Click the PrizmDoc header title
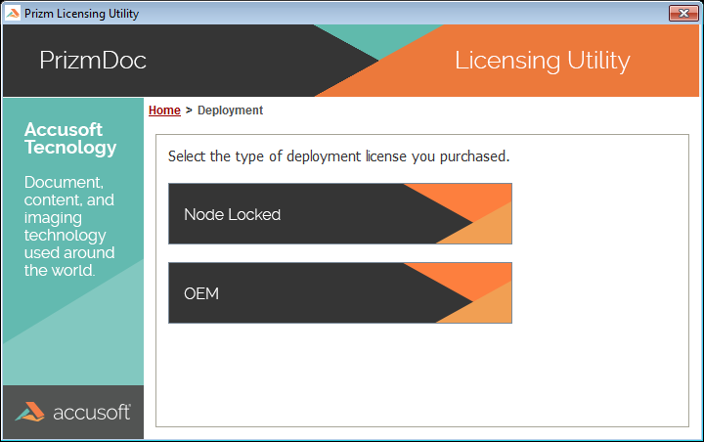Image resolution: width=704 pixels, height=442 pixels. pyautogui.click(x=93, y=61)
